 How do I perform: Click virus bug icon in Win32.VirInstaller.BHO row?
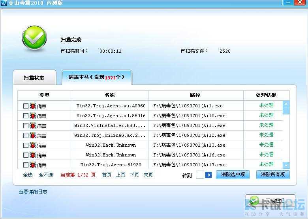(33, 125)
